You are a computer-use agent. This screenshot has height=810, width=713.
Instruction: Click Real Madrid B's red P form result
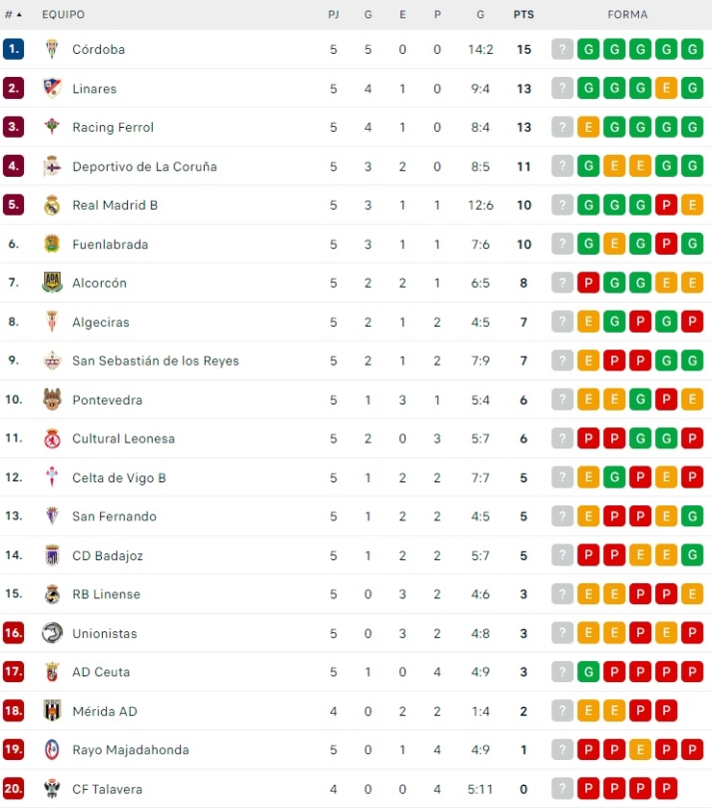click(666, 205)
